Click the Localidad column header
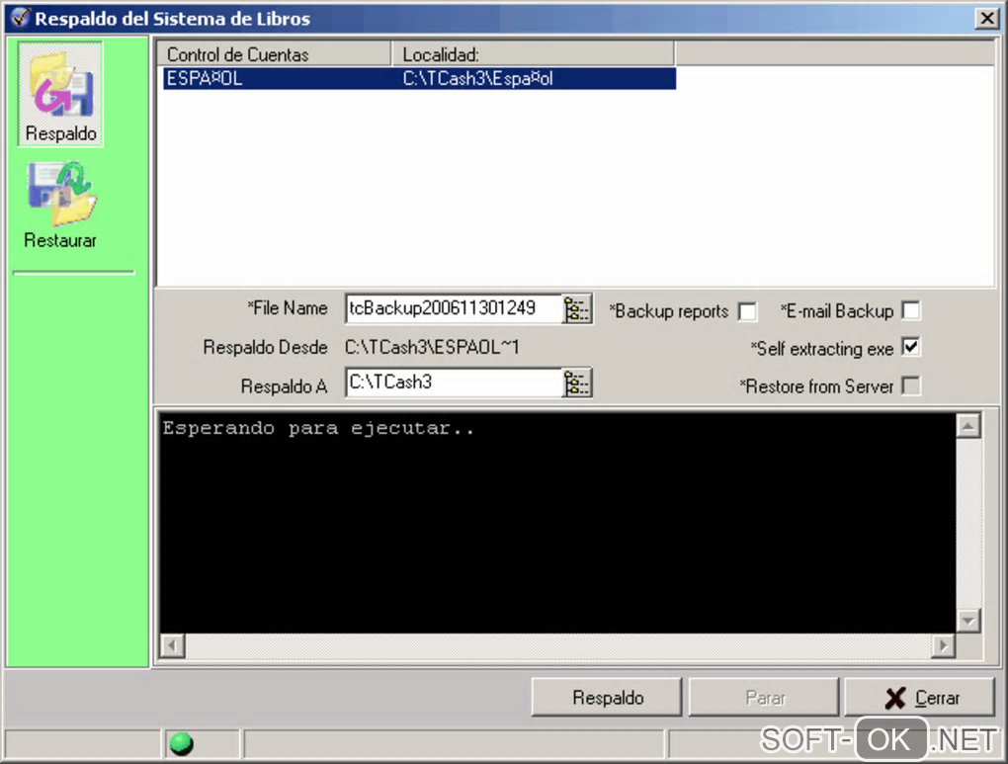 [534, 54]
